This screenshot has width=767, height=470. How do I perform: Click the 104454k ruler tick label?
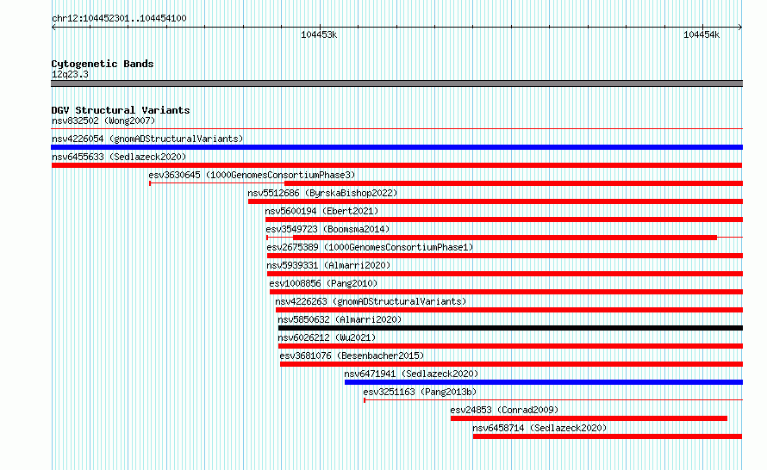click(x=702, y=34)
